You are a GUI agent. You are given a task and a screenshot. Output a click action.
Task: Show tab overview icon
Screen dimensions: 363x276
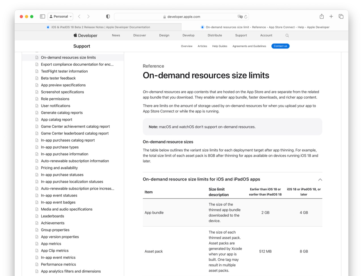(x=341, y=16)
